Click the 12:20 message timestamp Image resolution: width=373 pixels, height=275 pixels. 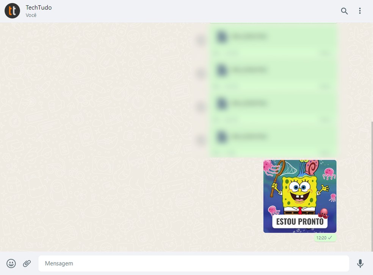(321, 238)
